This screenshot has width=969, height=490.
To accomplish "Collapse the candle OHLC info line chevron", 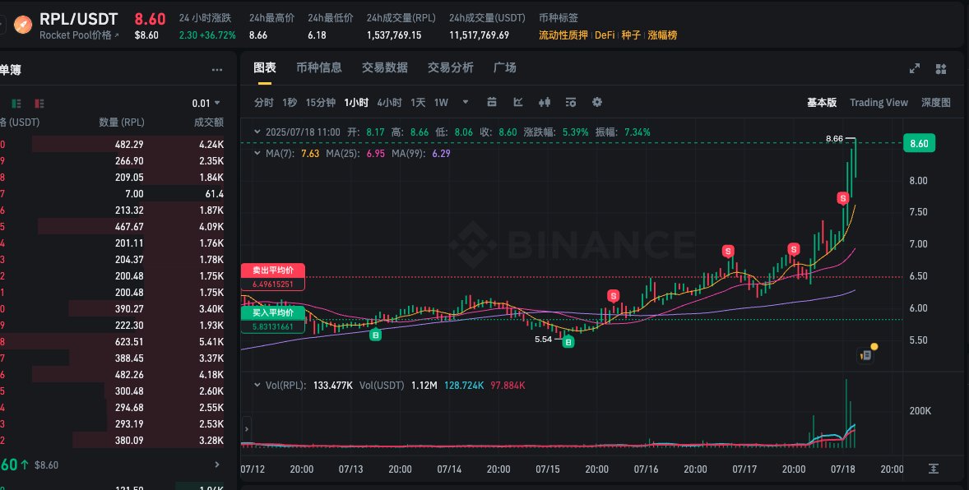I will pyautogui.click(x=257, y=132).
